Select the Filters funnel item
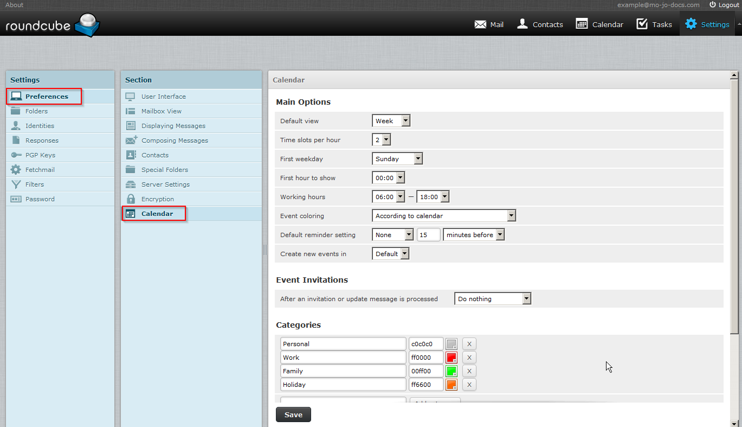 (x=34, y=184)
